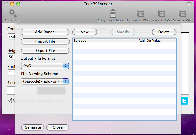Click the Export File button
This screenshot has width=196, height=135.
pos(45,50)
